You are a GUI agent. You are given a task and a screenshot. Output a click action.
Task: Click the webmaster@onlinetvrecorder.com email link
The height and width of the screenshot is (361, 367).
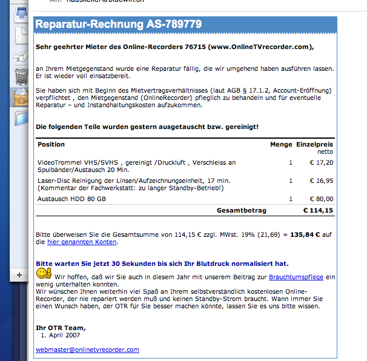[x=87, y=349]
